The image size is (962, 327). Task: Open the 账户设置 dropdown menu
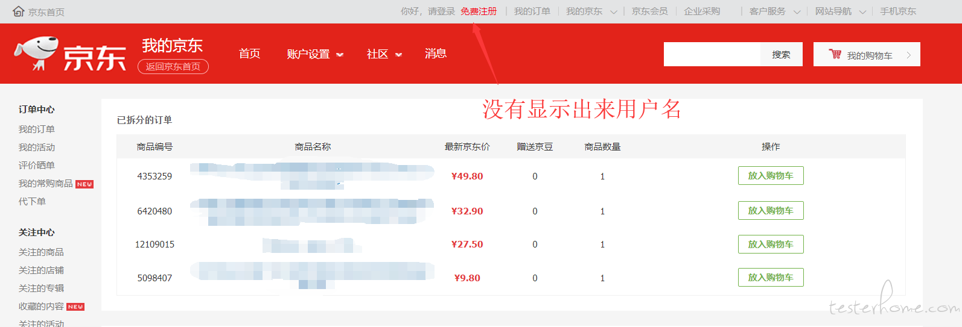click(x=315, y=54)
